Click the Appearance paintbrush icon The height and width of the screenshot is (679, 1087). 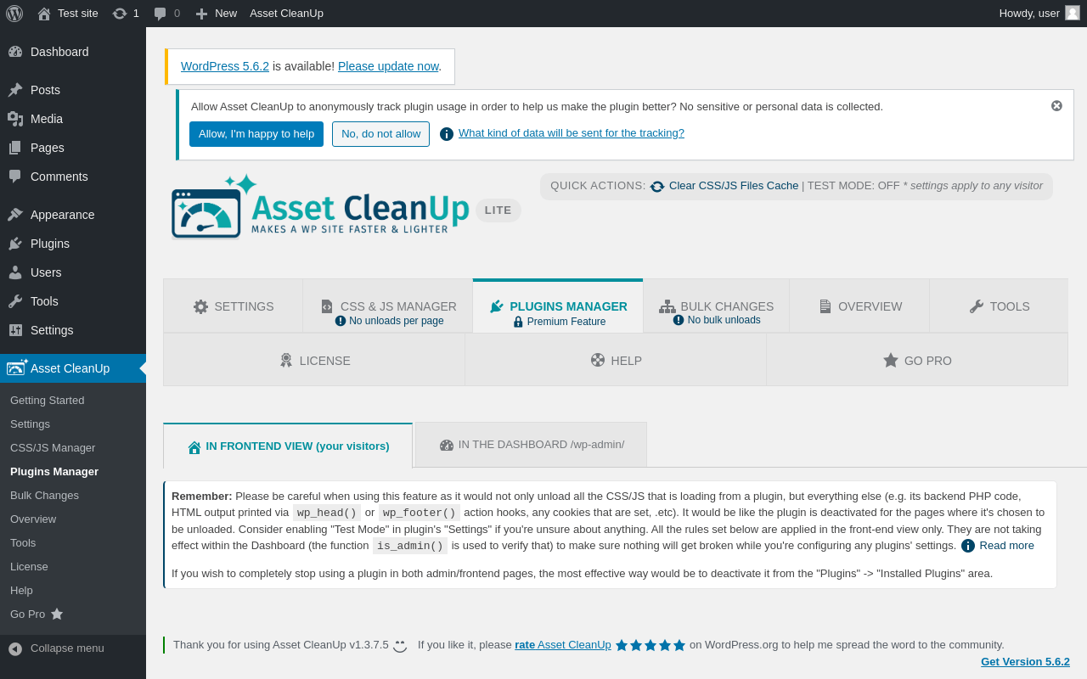coord(15,215)
